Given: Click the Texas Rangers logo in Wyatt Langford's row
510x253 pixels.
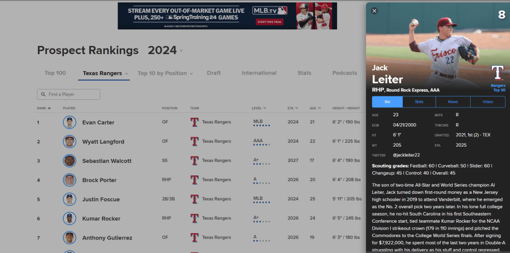Looking at the screenshot, I should 194,142.
